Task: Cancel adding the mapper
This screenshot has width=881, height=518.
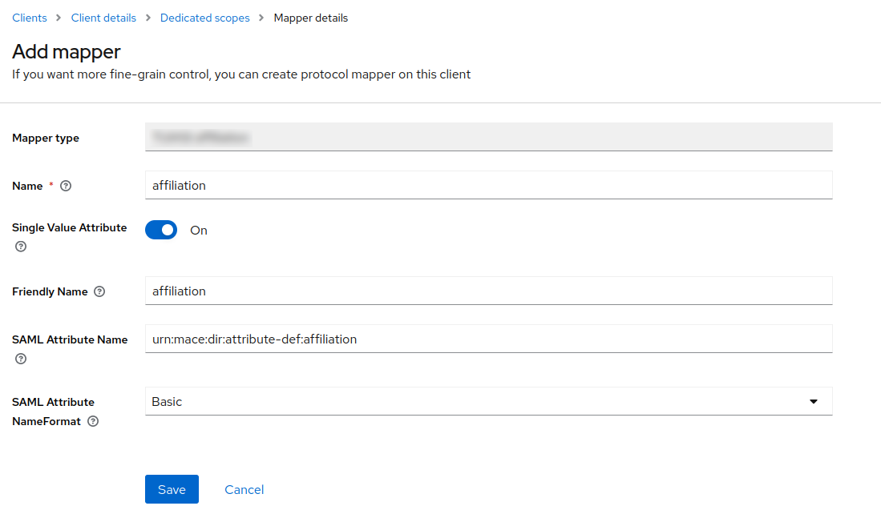Action: 244,489
